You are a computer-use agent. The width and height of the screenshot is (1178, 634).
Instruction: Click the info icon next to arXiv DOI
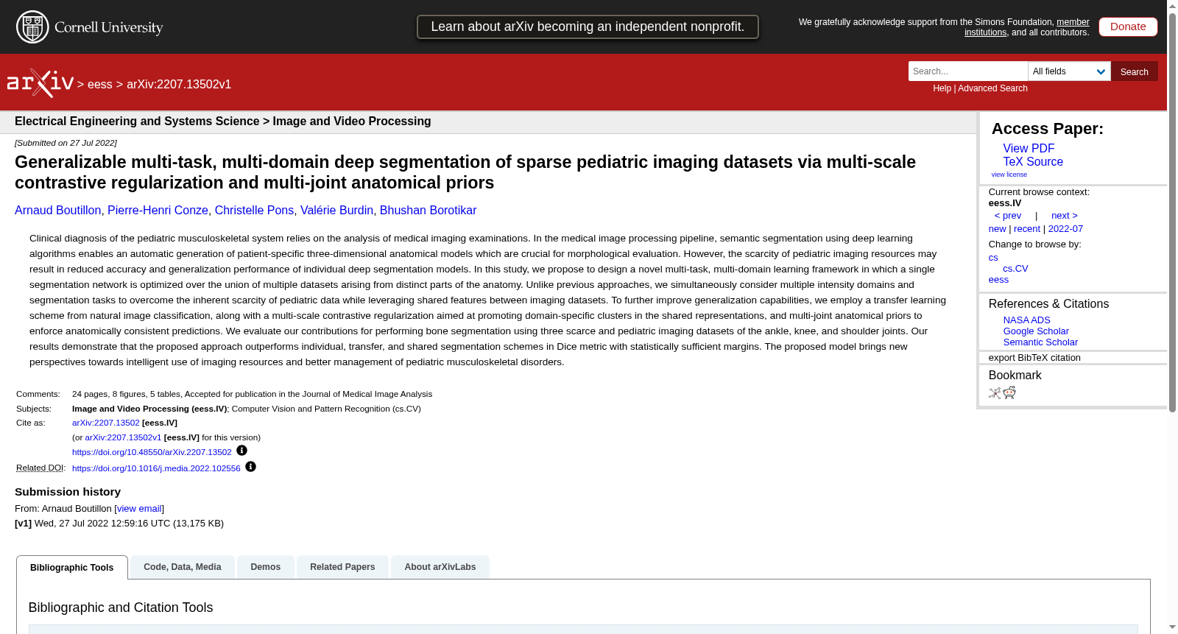[x=241, y=451]
